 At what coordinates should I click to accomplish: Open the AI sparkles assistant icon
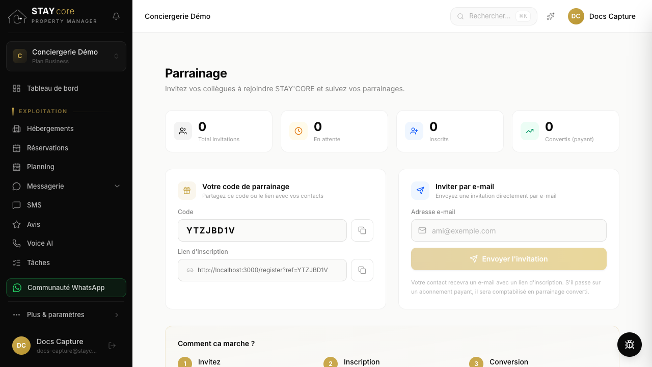[x=551, y=16]
